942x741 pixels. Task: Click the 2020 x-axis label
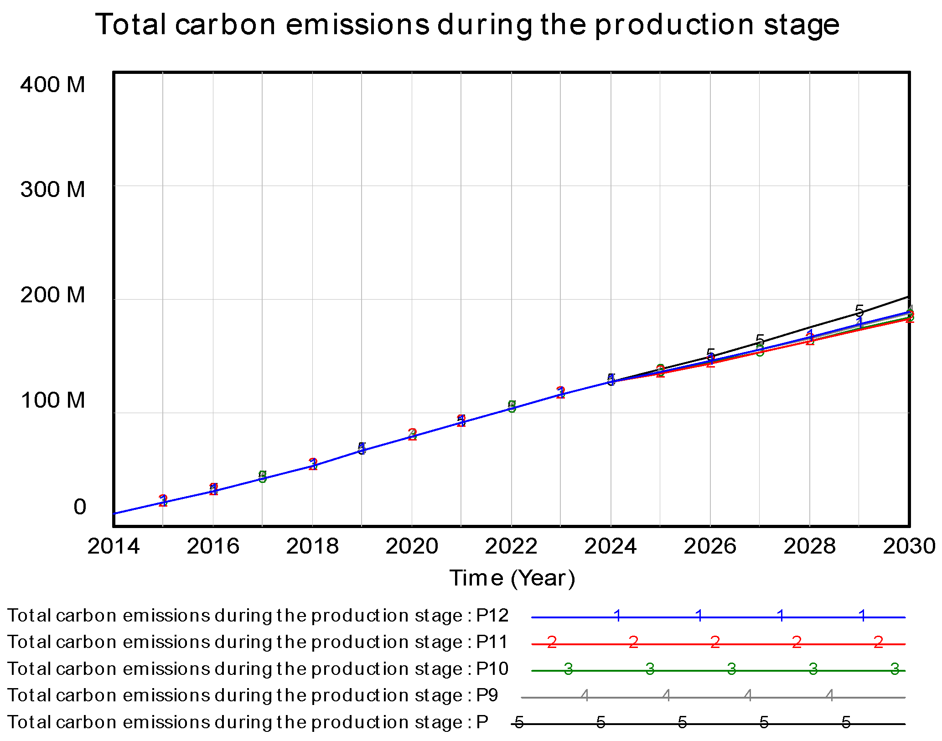(x=412, y=546)
